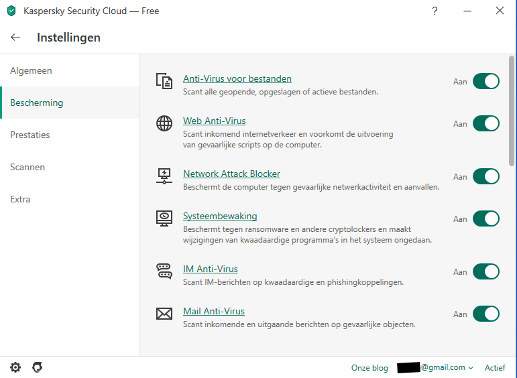The width and height of the screenshot is (517, 378).
Task: Click the back arrow next to Instellingen
Action: click(x=15, y=38)
